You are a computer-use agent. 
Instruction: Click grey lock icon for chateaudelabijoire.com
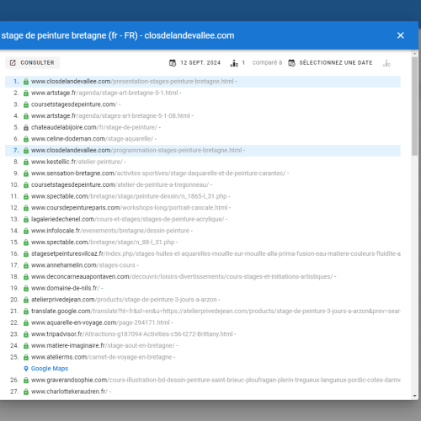coord(26,128)
